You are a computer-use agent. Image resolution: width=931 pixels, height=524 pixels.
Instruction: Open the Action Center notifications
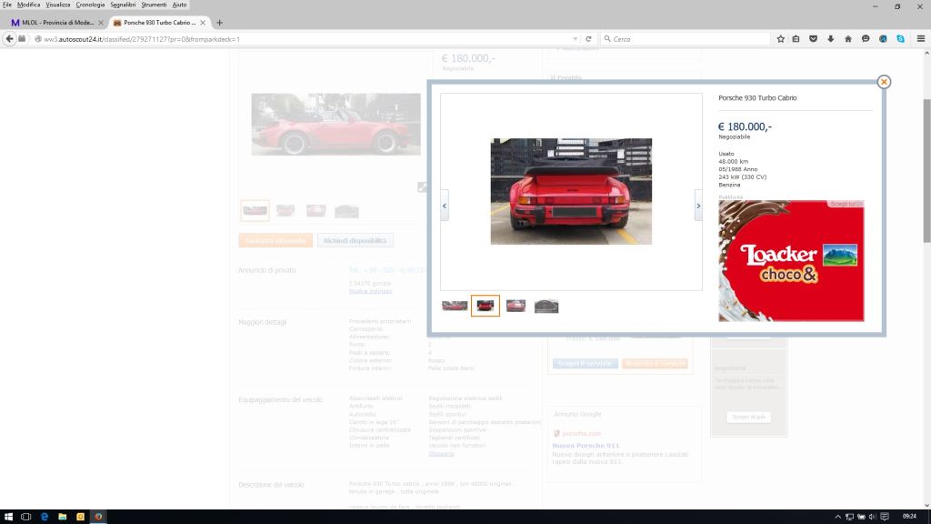[x=885, y=517]
